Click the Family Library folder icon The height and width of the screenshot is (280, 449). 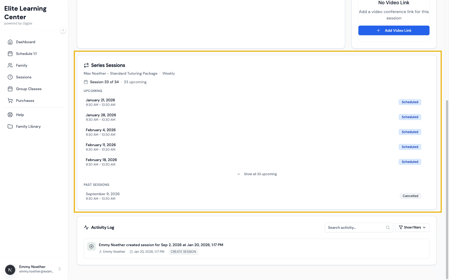(10, 126)
